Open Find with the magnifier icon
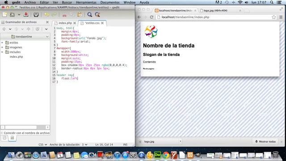Image resolution: width=286 pixels, height=161 pixels. pos(89,15)
